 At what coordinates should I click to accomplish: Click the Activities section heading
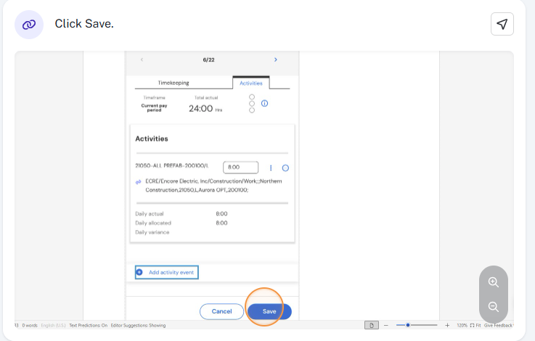point(152,139)
